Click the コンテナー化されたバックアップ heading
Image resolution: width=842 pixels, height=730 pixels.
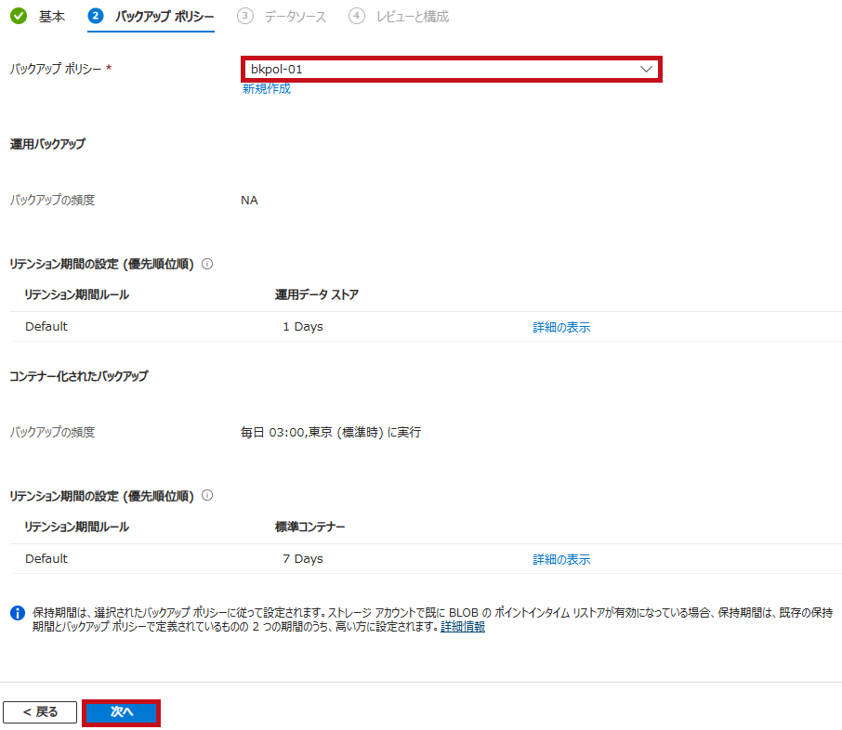79,376
